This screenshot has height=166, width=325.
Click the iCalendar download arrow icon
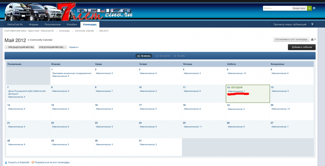coord(6,162)
